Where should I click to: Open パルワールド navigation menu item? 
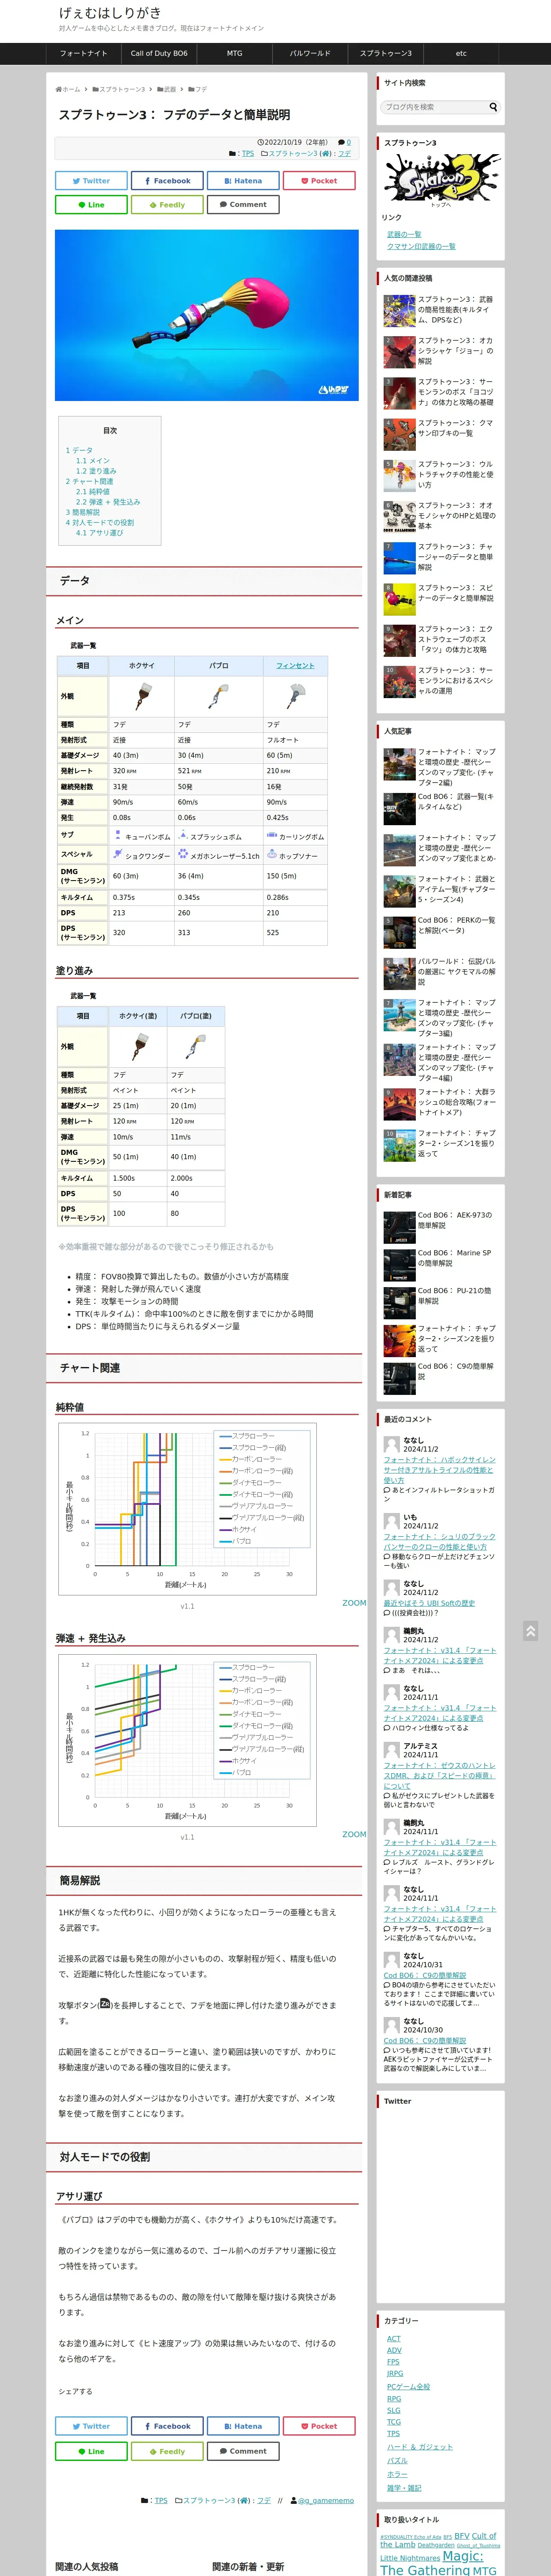point(310,54)
